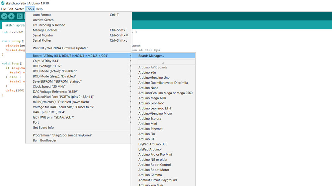Open Serial Monitor

tap(78, 35)
